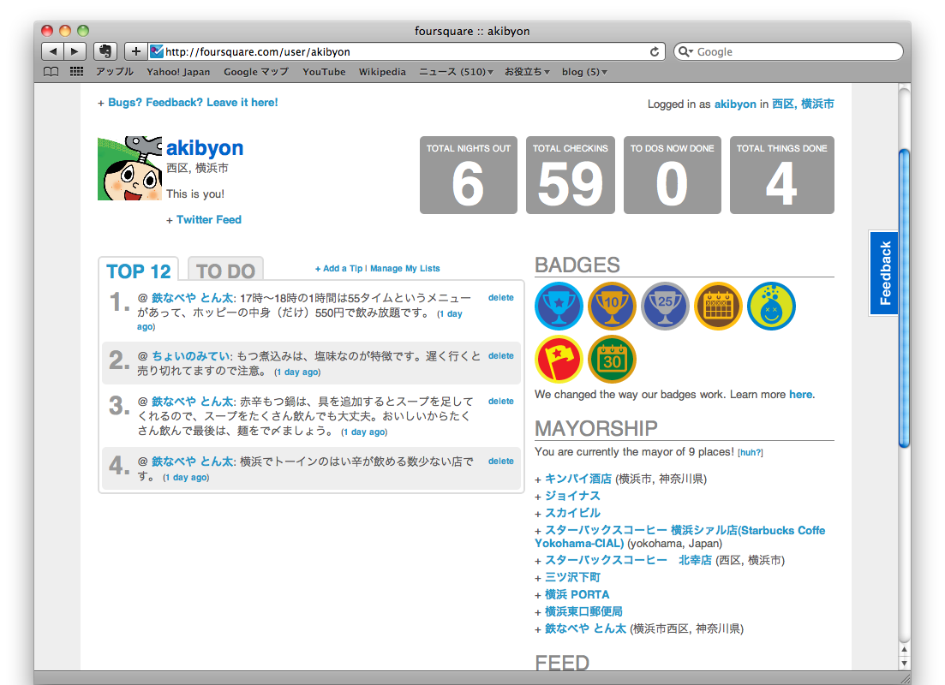Image resolution: width=945 pixels, height=685 pixels.
Task: Click the scrollbar down arrow
Action: pos(904,663)
